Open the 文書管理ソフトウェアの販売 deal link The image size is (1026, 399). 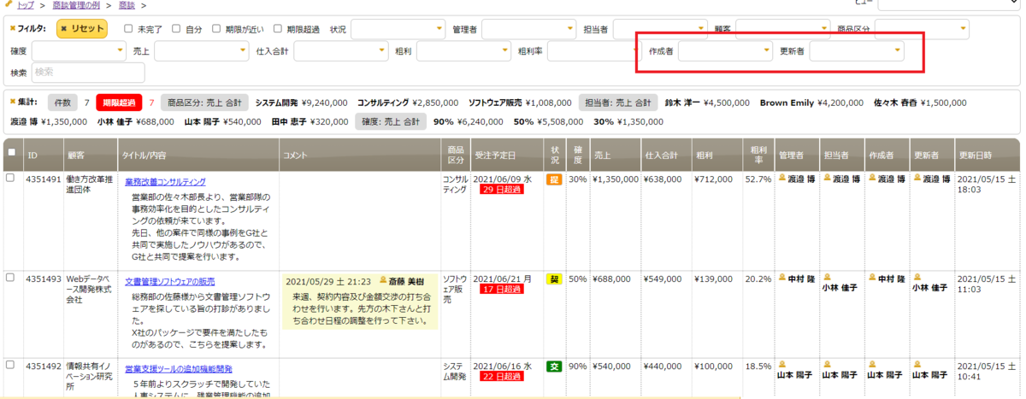click(169, 281)
